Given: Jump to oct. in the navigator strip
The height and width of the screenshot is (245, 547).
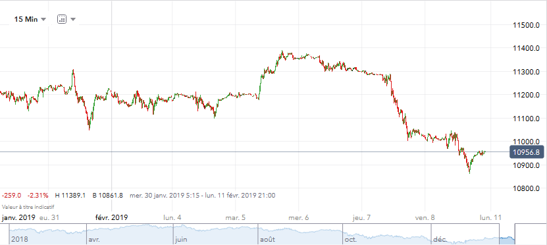Looking at the screenshot, I should point(351,240).
